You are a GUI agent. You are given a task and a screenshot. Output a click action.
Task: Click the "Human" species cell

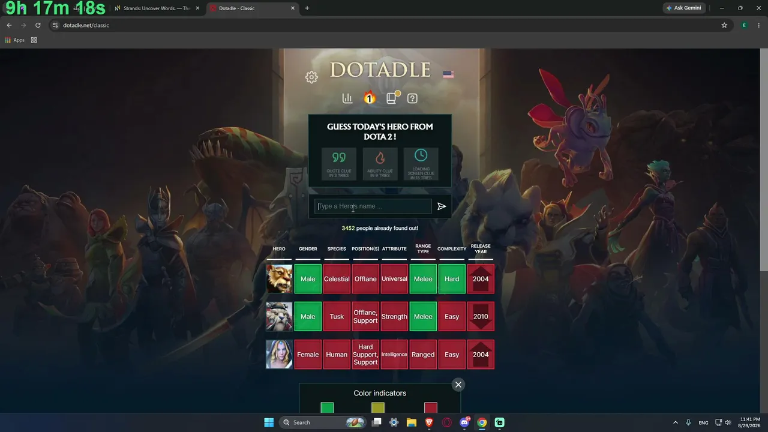pos(337,355)
